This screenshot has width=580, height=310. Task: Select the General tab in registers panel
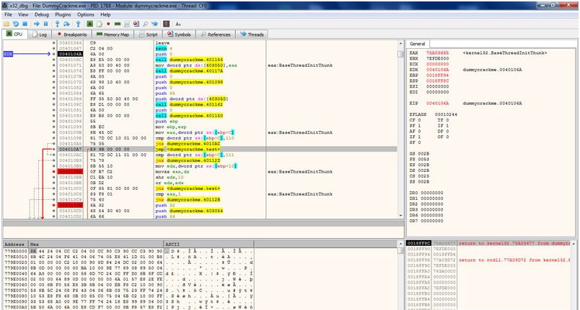[x=418, y=44]
